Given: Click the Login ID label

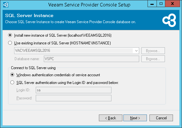Looking at the screenshot, I should pyautogui.click(x=23, y=90).
